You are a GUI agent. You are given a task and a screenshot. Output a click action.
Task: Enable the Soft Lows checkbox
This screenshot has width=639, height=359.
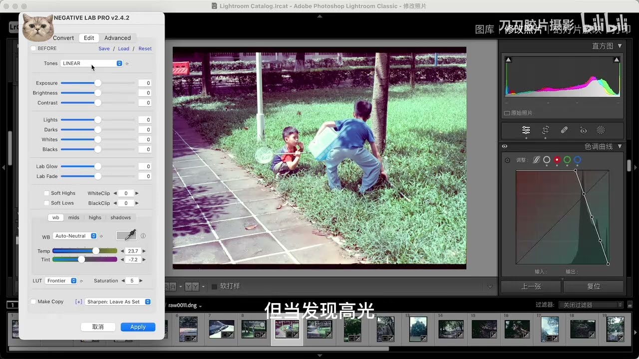tap(46, 203)
